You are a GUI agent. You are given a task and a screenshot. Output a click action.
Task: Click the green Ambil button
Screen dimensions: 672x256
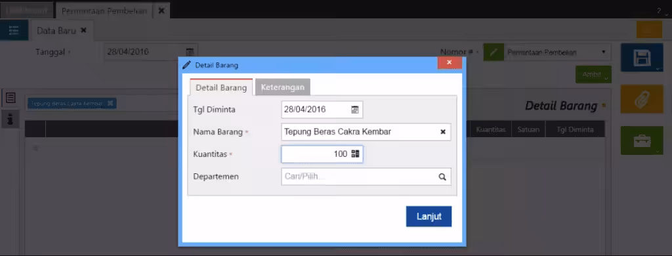593,75
